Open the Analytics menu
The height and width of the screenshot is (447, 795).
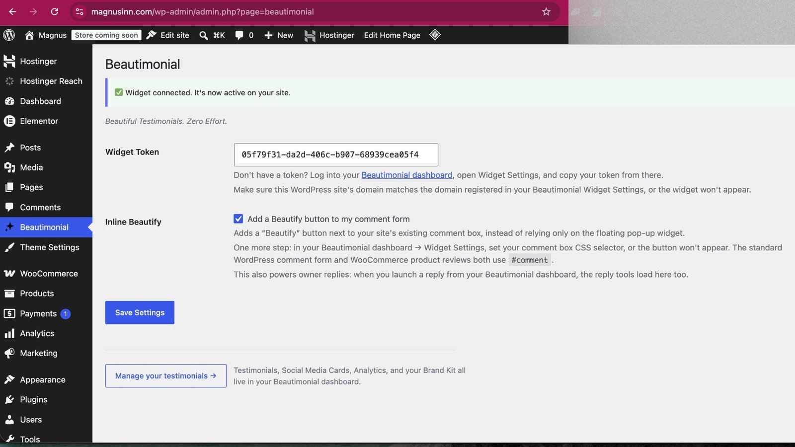[46, 333]
